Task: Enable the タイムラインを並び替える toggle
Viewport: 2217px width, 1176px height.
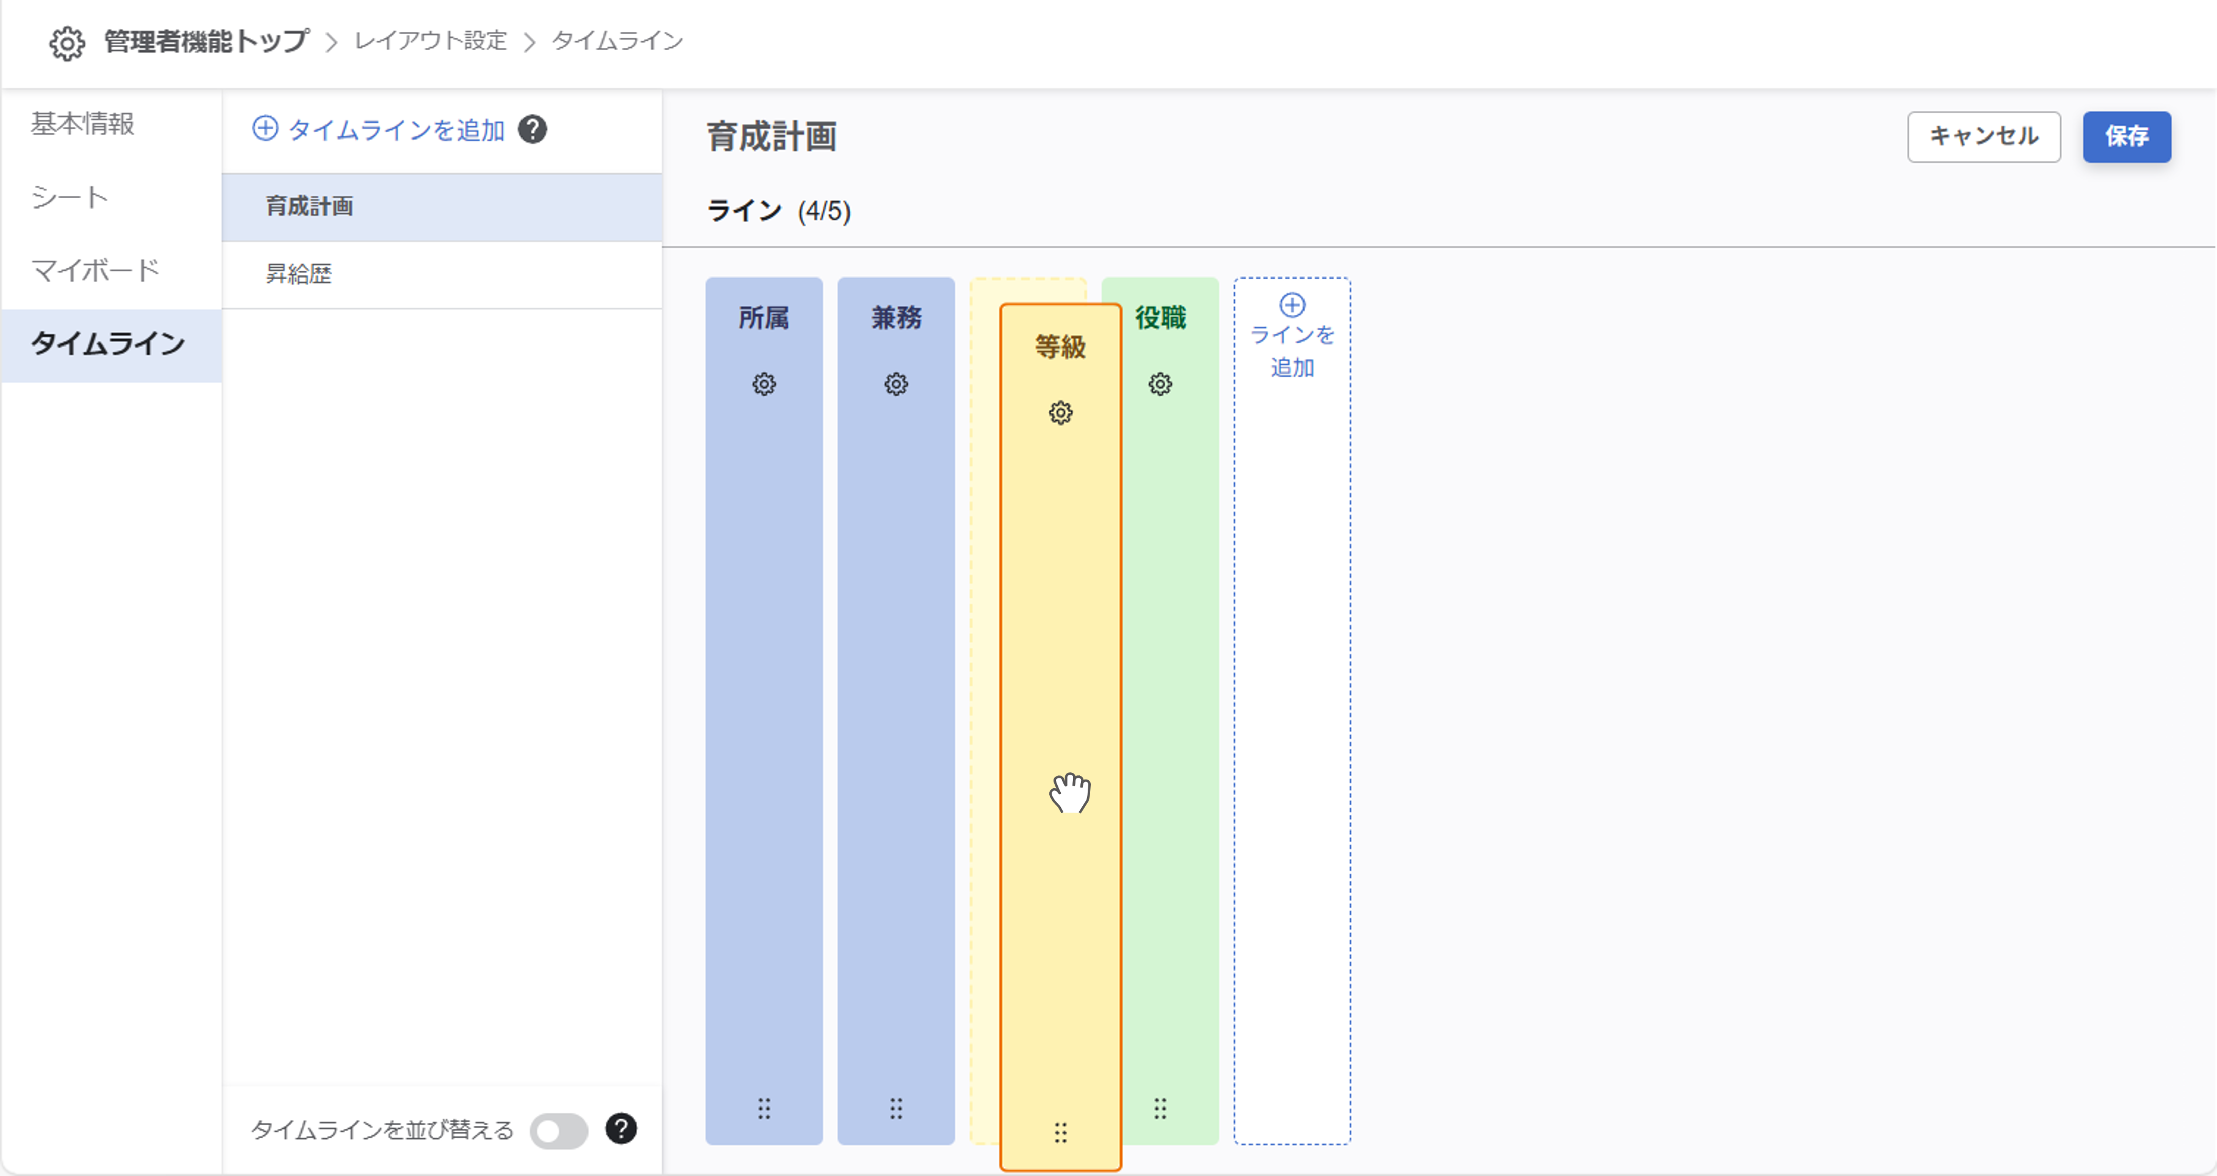Action: click(x=559, y=1130)
